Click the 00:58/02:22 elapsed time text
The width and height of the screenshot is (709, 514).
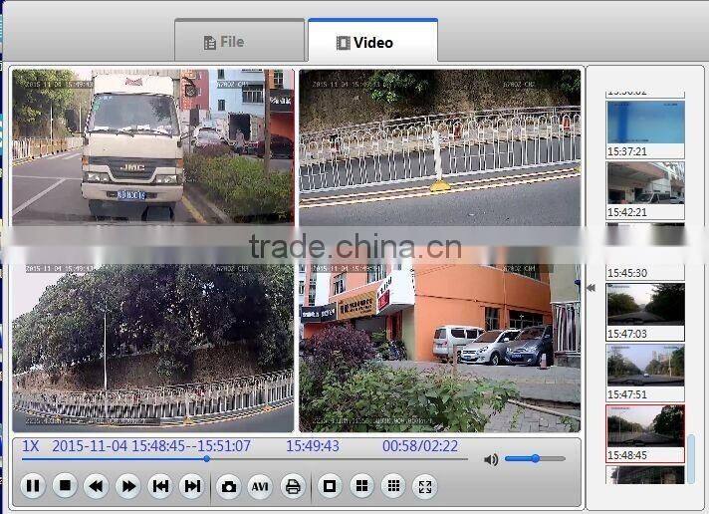coord(420,446)
